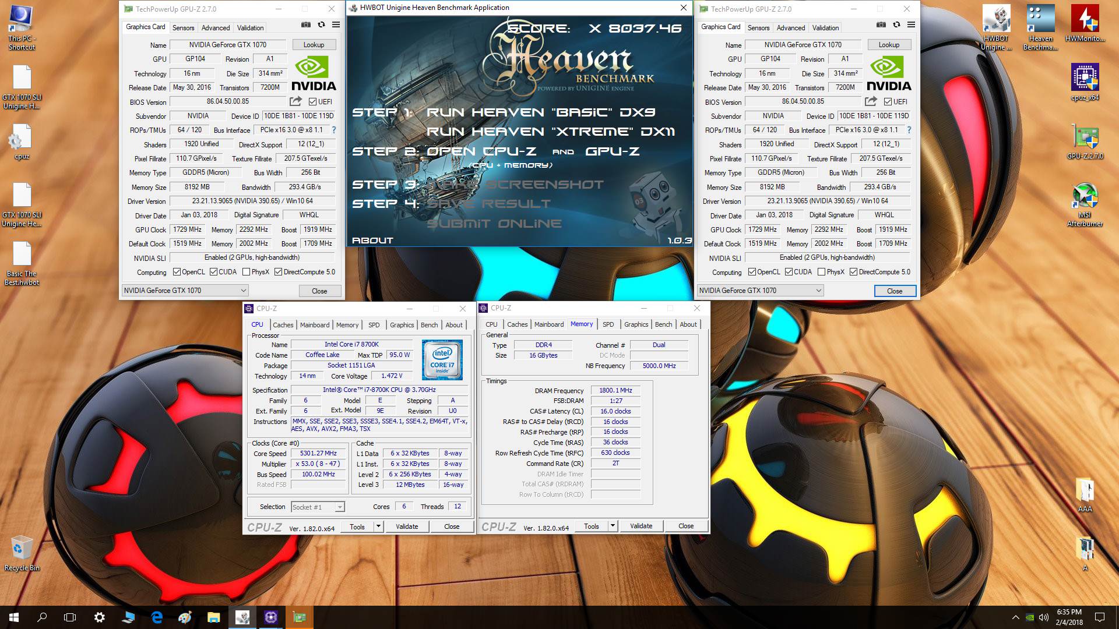Screen dimensions: 1119x629
Task: Click the BIOS export share icon in left GPU-Z
Action: click(296, 101)
